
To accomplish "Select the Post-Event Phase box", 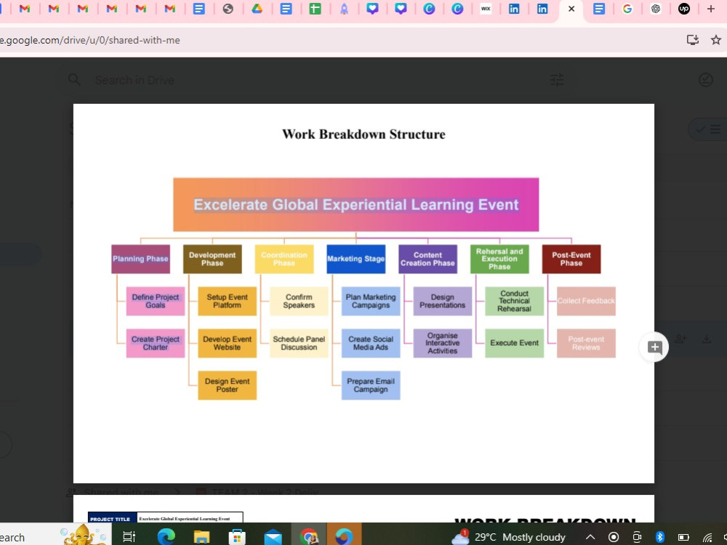I will pyautogui.click(x=571, y=259).
